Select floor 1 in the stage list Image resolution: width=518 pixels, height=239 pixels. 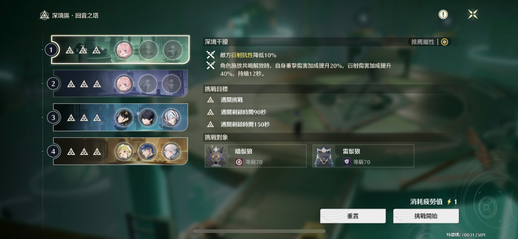(120, 50)
